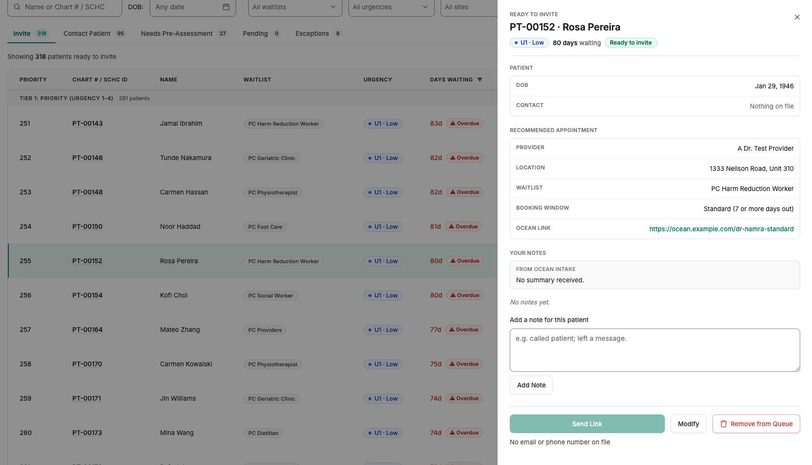Open the Exceptions tab
Viewport: 812px width, 465px height.
click(x=318, y=33)
